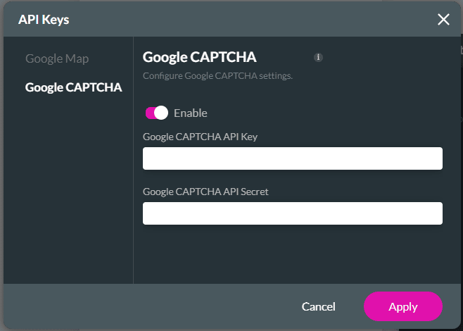
Task: Open the Google Map section
Action: (x=57, y=58)
